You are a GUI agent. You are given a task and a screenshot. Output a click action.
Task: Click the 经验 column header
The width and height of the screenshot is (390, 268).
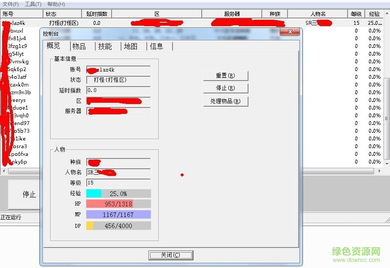[x=374, y=13]
